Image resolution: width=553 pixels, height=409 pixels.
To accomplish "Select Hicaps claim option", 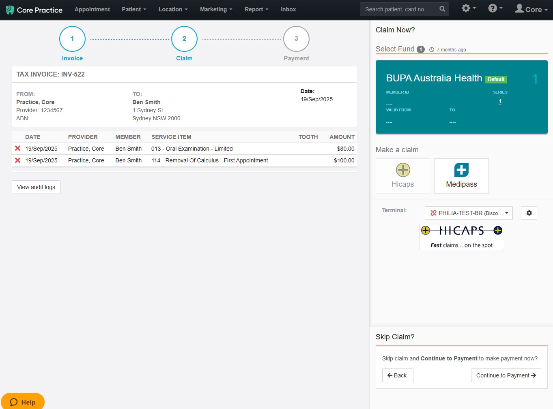I will (403, 176).
